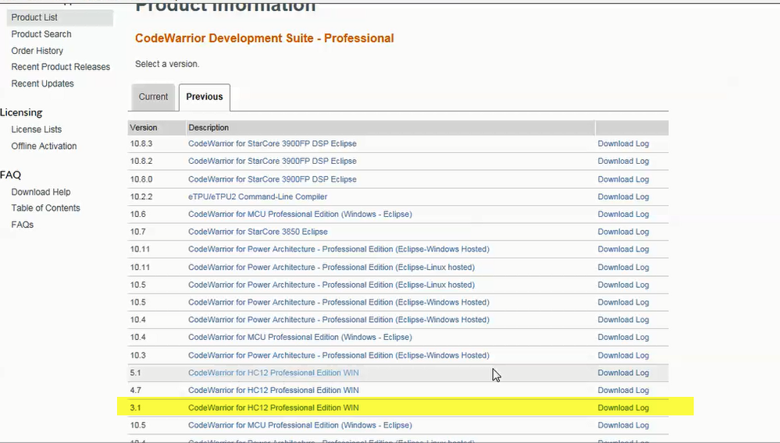Open Download Log for MCU version 10.6
The image size is (780, 443).
[x=623, y=214]
